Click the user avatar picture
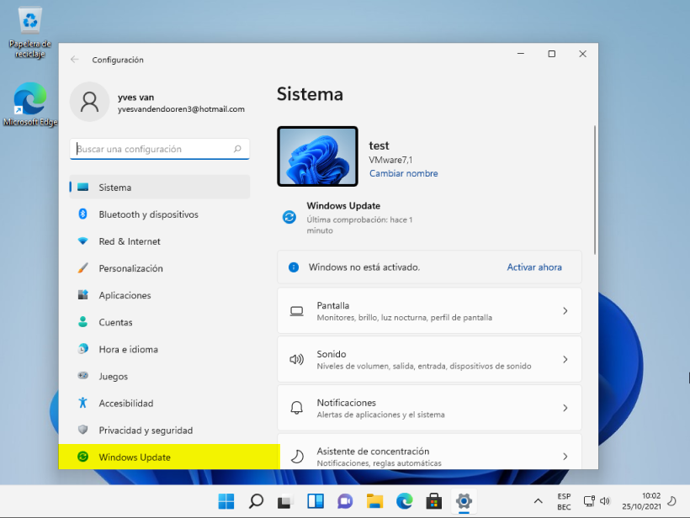The width and height of the screenshot is (690, 518). coord(89,102)
